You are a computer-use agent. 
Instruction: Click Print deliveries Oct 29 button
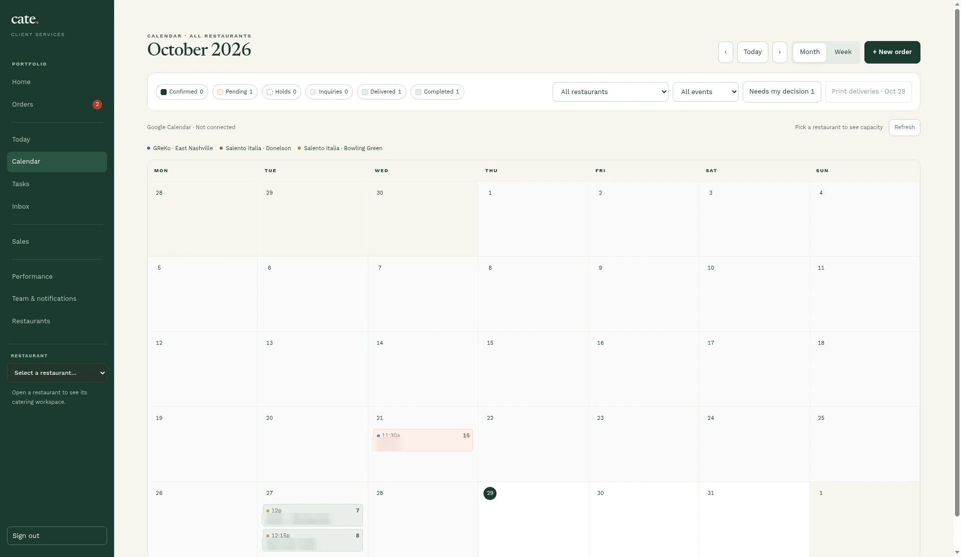[868, 92]
